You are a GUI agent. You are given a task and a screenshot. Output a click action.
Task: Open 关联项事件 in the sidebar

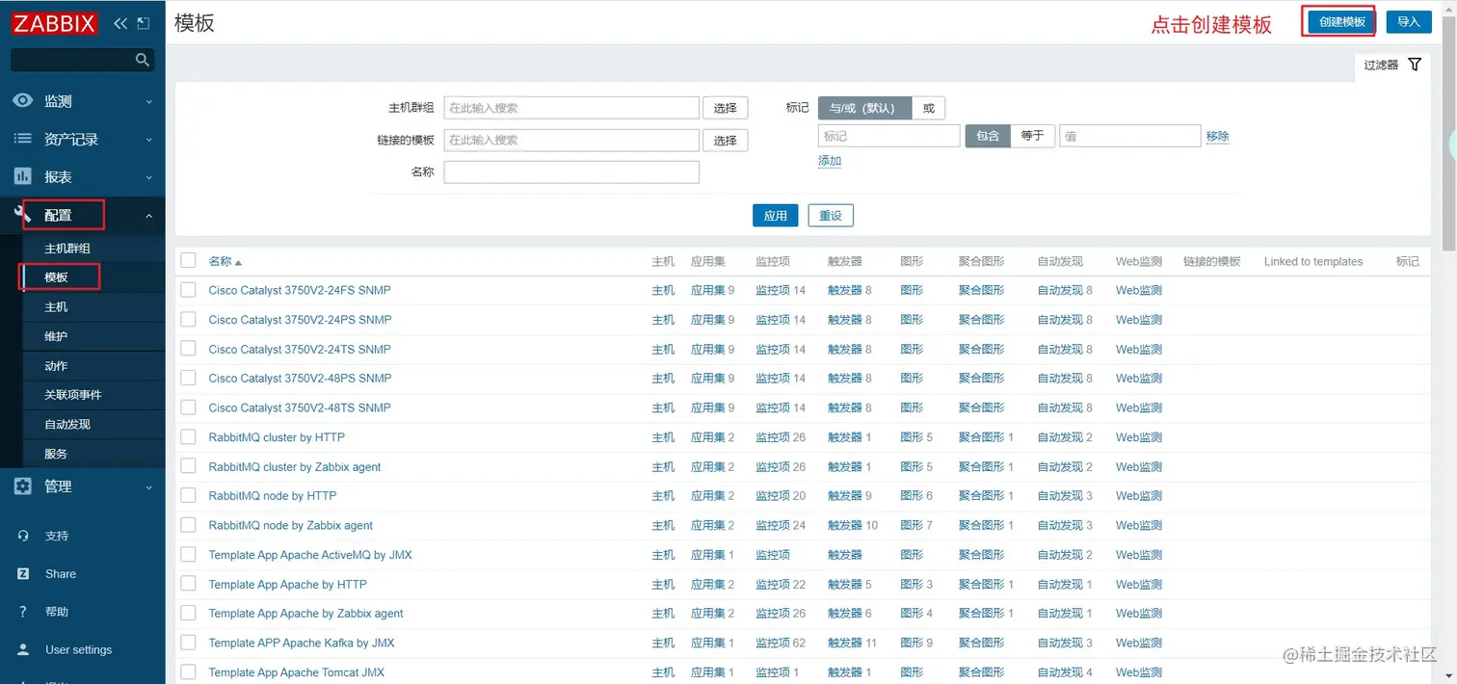[x=73, y=395]
